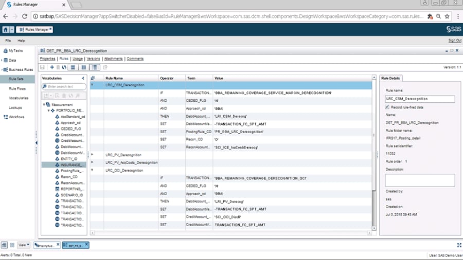Viewport: 463px width, 260px height.
Task: Switch to the vertical layout view button
Action: 84,67
